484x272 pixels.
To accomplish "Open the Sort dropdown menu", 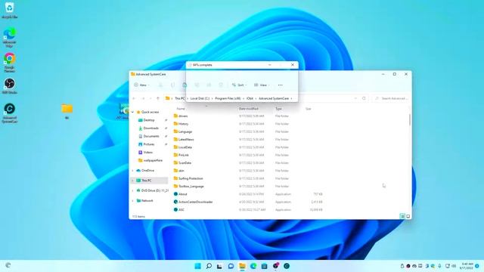I will [239, 85].
